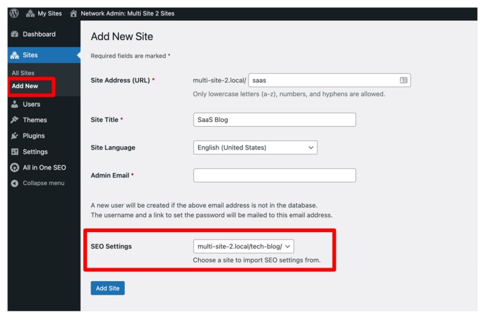Open the Plugins plug icon
Screen dimensions: 487x320
click(15, 136)
